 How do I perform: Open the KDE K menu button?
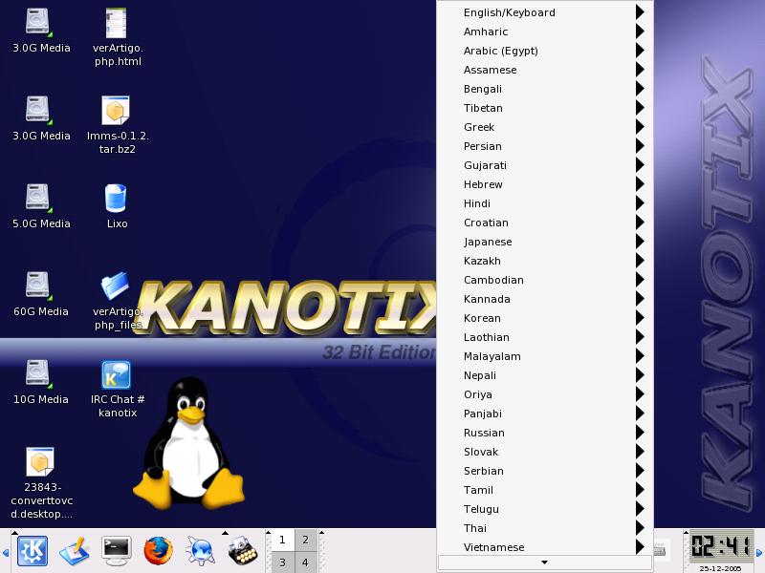(x=33, y=551)
